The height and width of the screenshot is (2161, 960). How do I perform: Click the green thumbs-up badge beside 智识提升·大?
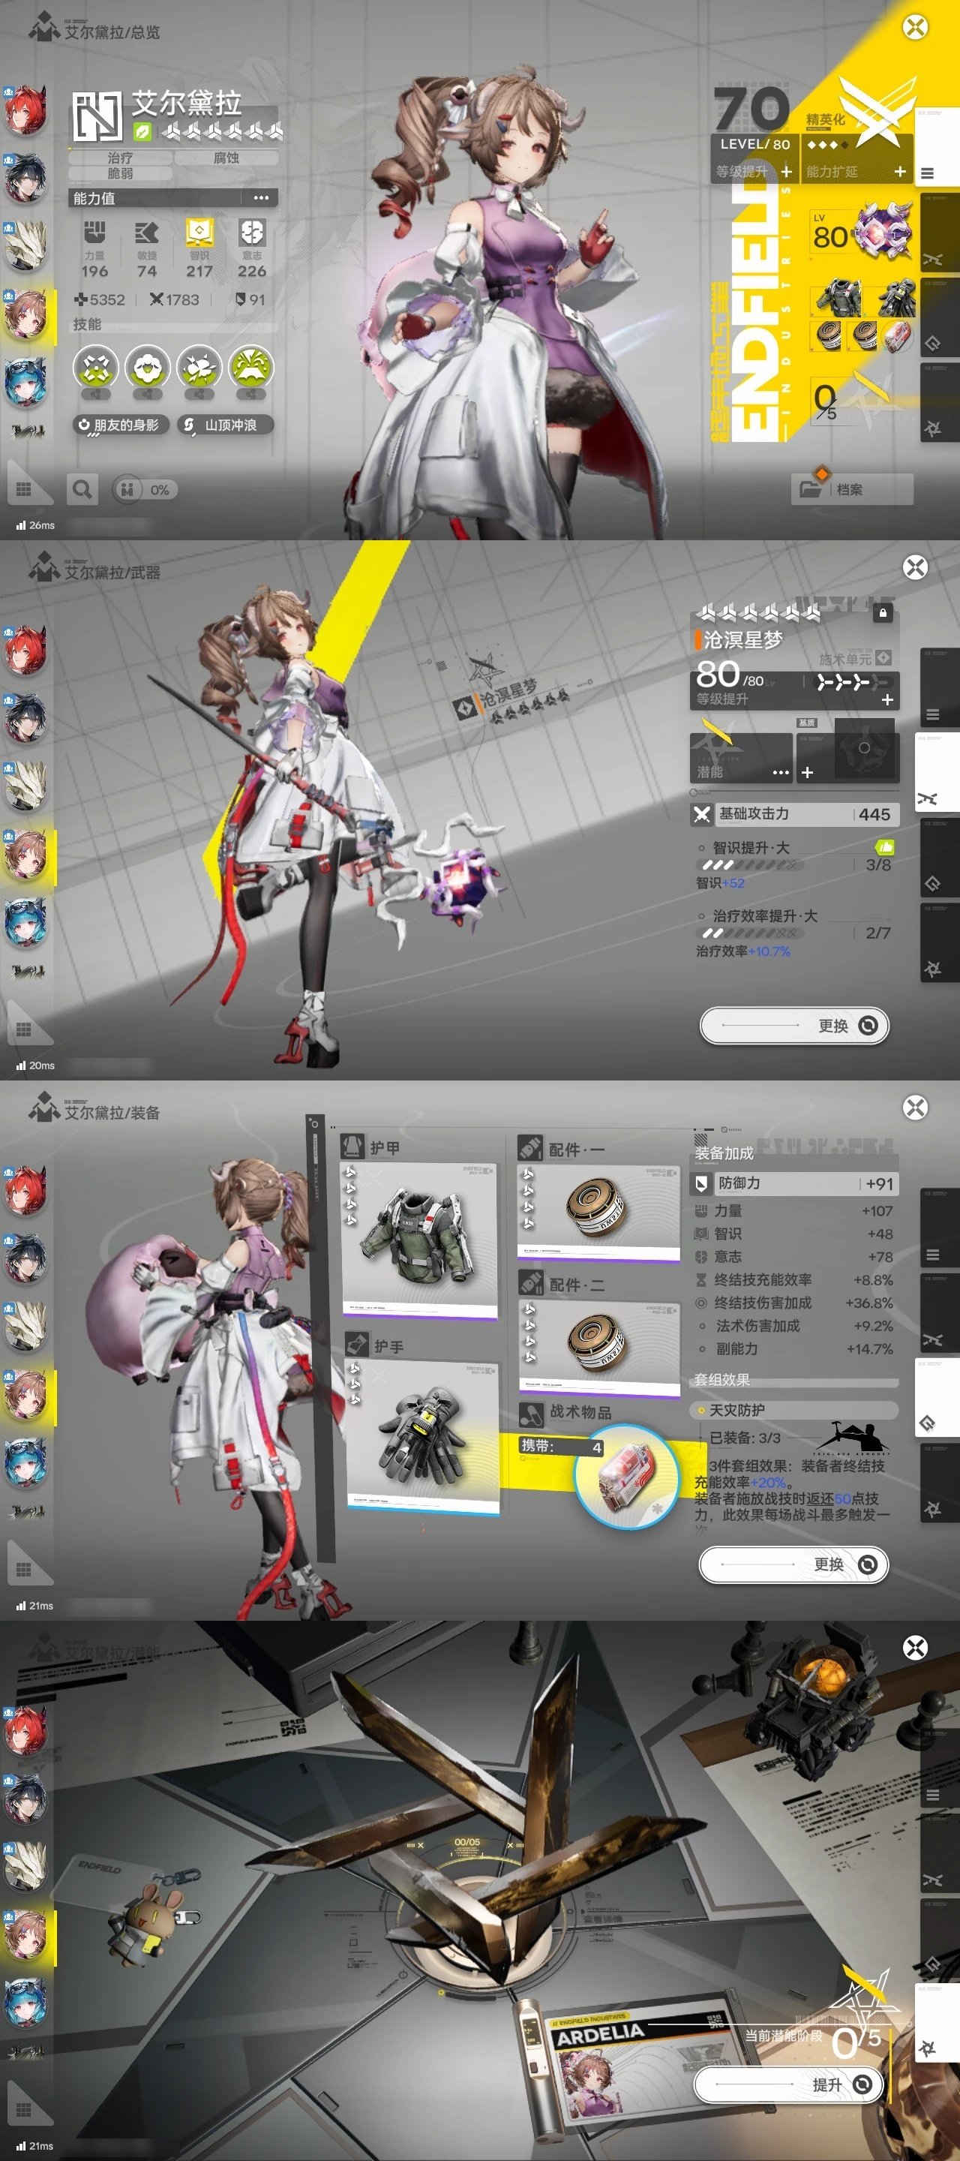pos(883,847)
